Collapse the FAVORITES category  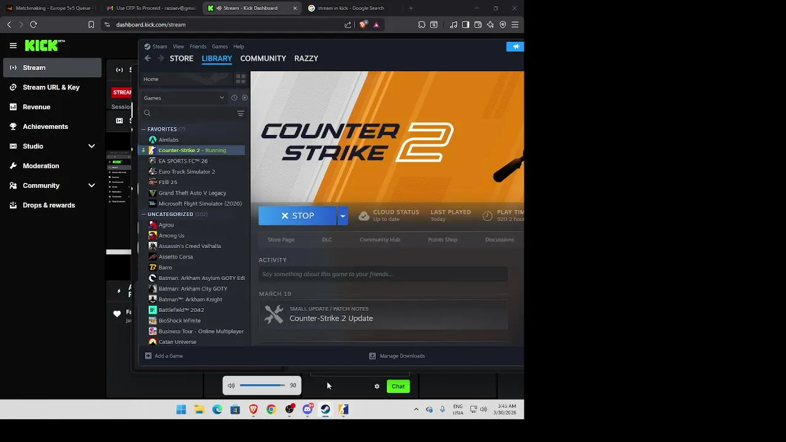click(144, 129)
